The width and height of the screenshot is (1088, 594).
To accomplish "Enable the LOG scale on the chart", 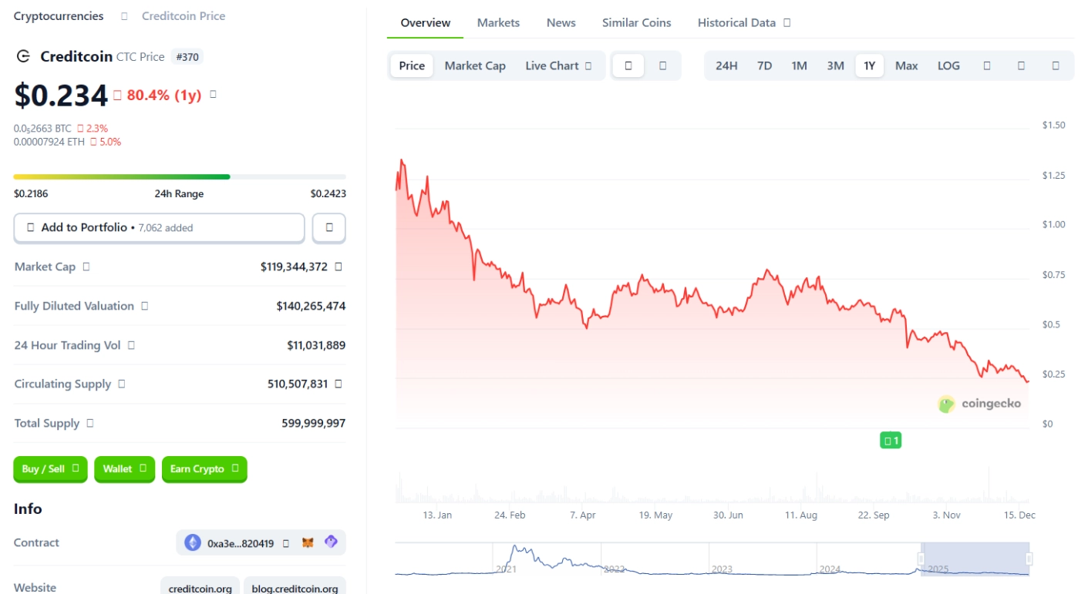I will click(x=948, y=65).
